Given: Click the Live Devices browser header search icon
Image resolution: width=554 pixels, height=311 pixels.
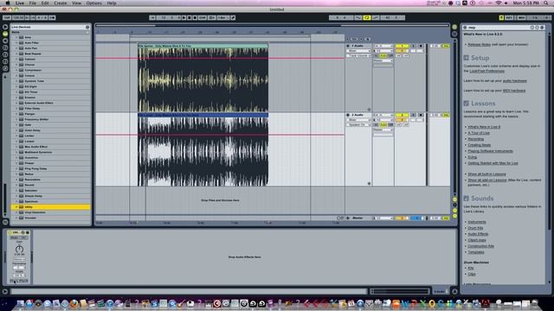Looking at the screenshot, I should coord(87,27).
